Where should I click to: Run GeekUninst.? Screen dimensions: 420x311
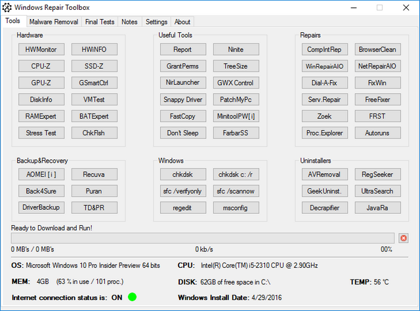pyautogui.click(x=325, y=191)
